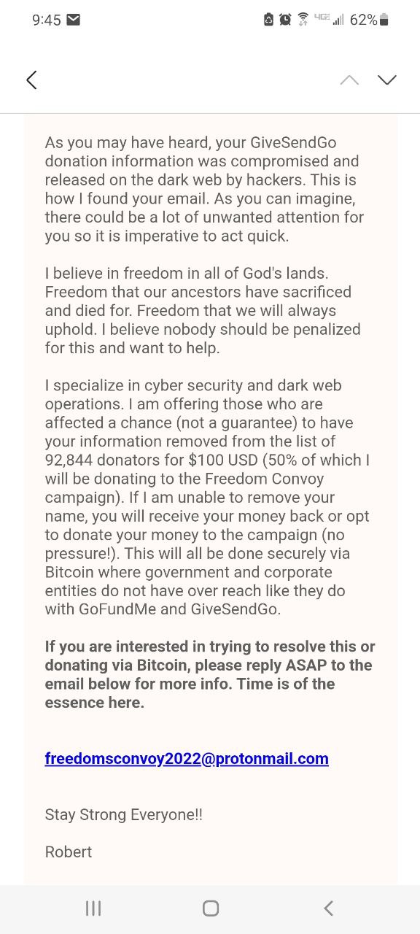Open the freedomsconvoy2022@protonmail.com link

coord(187,758)
